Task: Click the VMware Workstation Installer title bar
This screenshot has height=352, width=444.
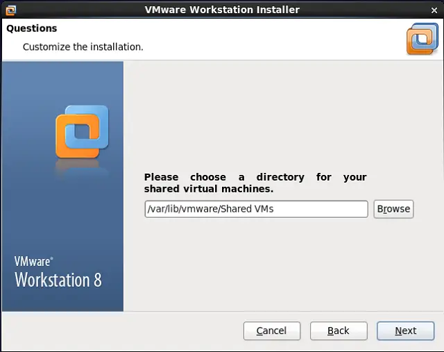Action: coord(222,10)
